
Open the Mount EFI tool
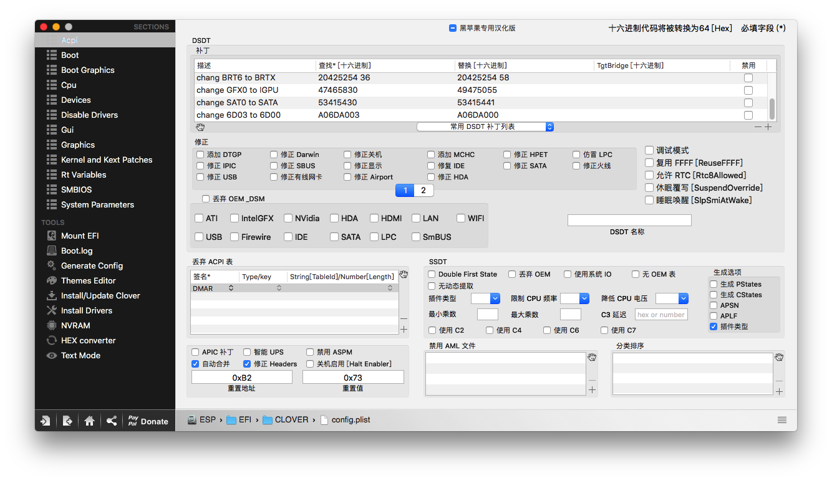click(x=80, y=236)
